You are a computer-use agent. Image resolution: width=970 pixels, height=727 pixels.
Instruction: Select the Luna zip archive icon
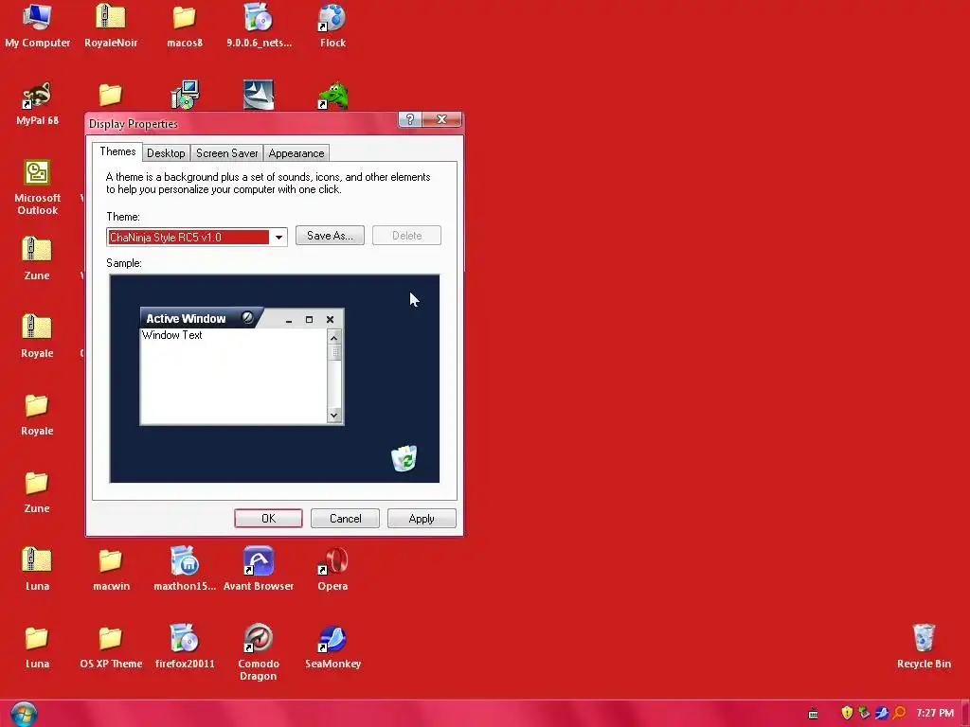tap(37, 569)
